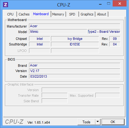The image size is (129, 128).
Task: Click the Southbridge ID1E5E field
Action: [x=75, y=44]
